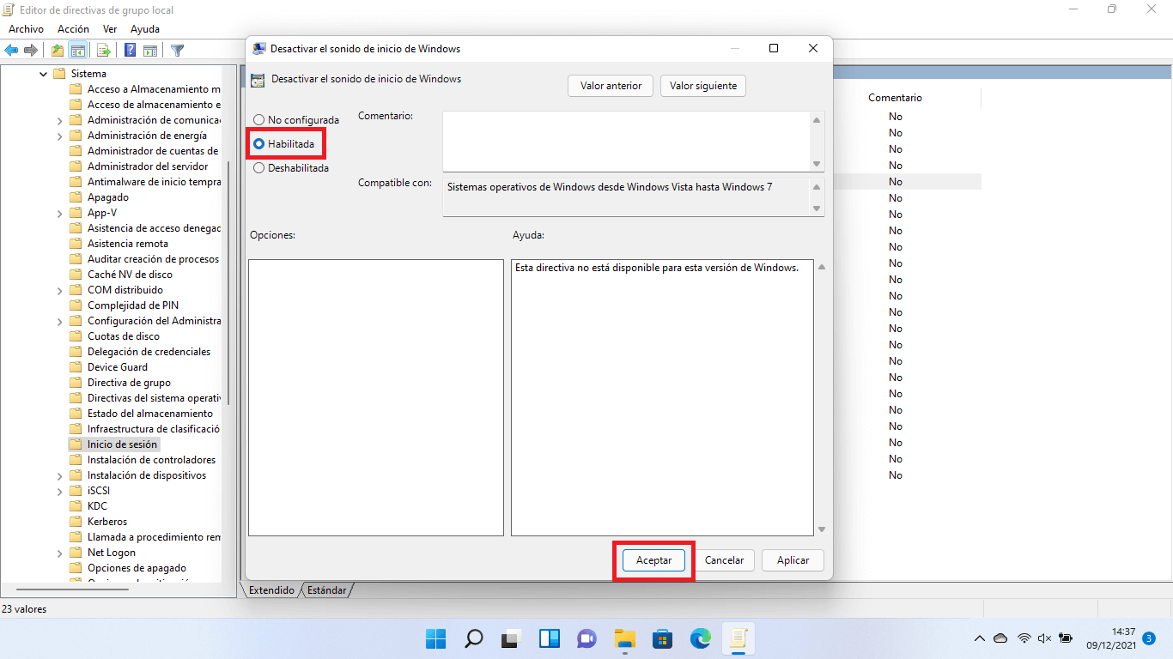Click Compatible con scrollbar up arrow
The height and width of the screenshot is (659, 1173).
pos(817,187)
